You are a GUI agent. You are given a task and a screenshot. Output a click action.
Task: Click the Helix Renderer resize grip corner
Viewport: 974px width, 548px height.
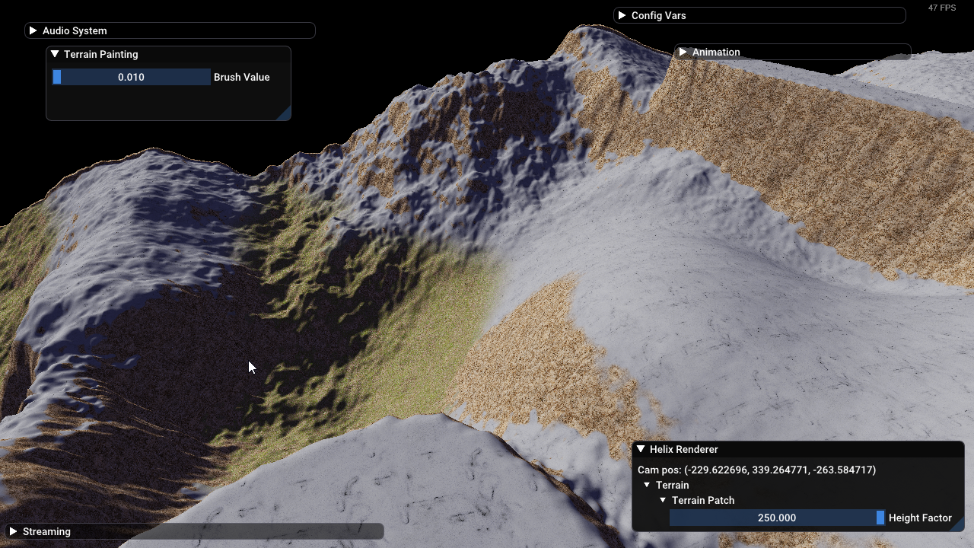[x=958, y=525]
